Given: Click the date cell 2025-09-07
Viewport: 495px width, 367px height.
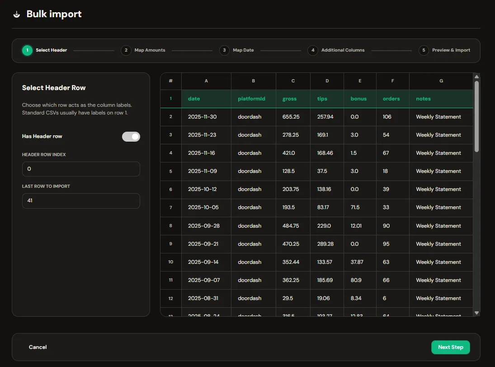Looking at the screenshot, I should [x=206, y=280].
